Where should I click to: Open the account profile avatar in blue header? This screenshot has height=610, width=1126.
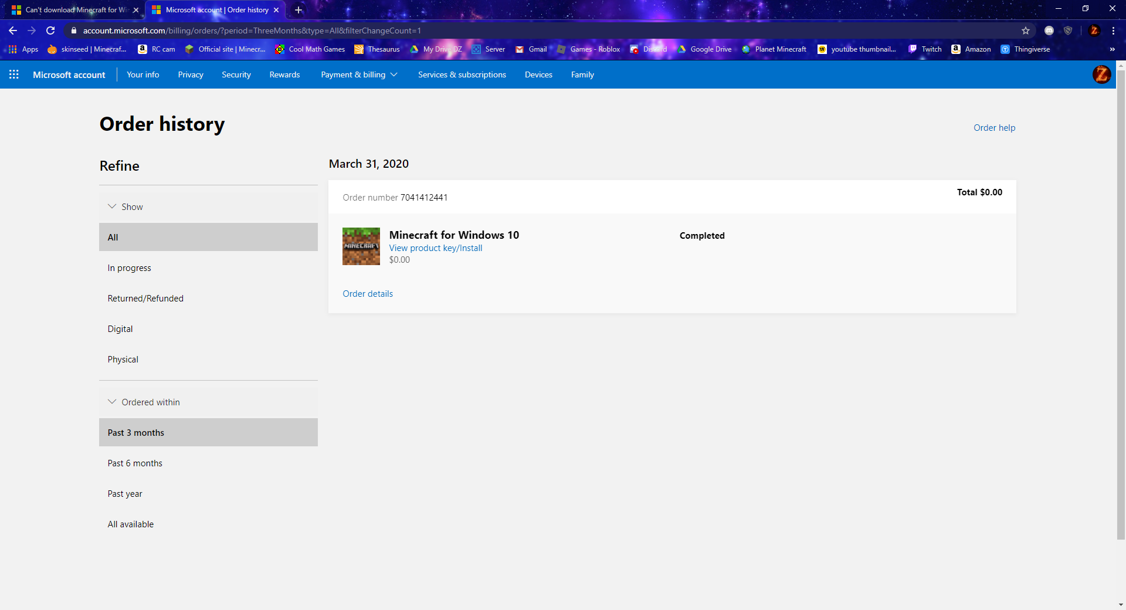click(1101, 74)
